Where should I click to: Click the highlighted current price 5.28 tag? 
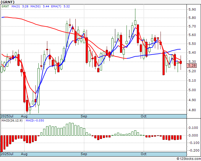(192, 65)
